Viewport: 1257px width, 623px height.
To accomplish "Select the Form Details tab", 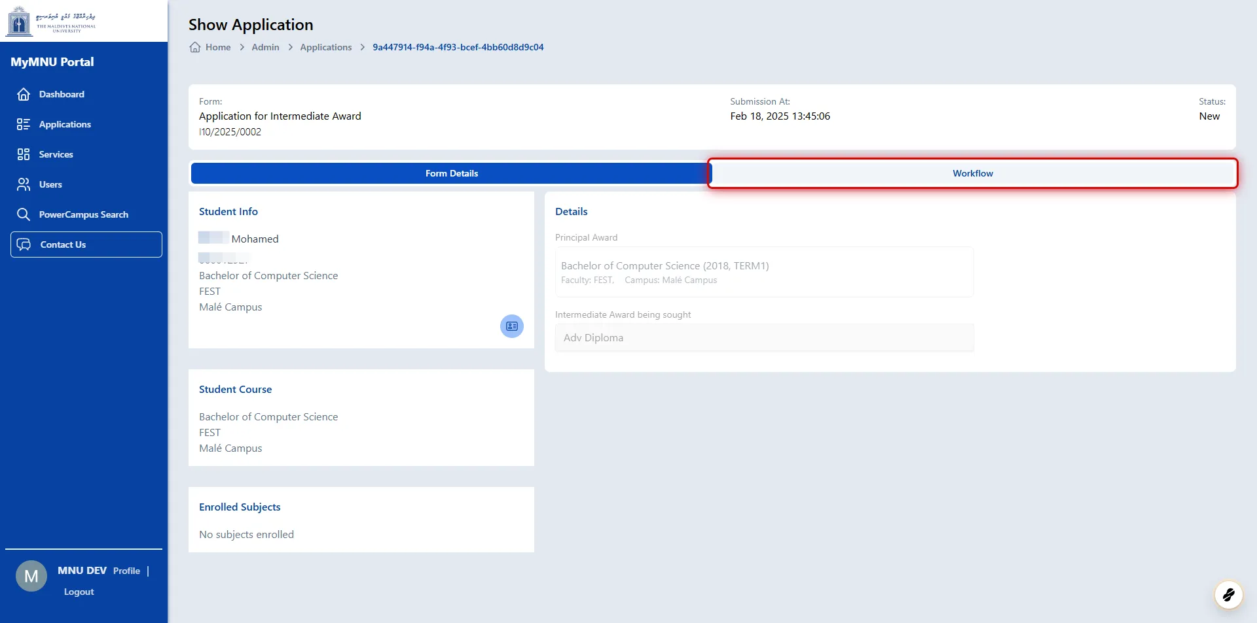I will click(x=451, y=173).
